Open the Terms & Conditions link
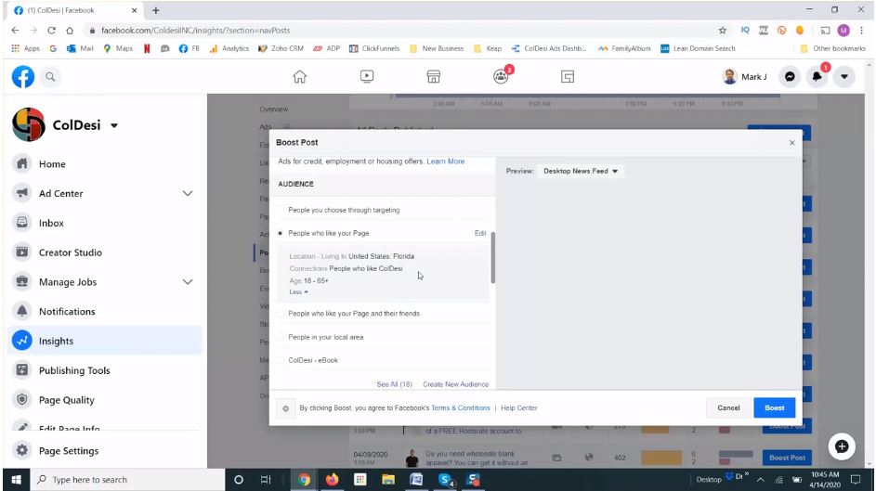Image resolution: width=876 pixels, height=491 pixels. (461, 407)
